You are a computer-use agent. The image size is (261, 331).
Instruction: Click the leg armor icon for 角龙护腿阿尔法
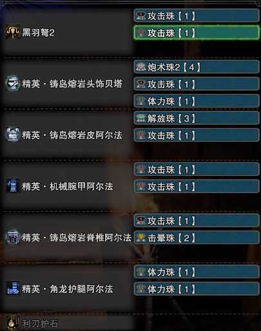tap(13, 288)
